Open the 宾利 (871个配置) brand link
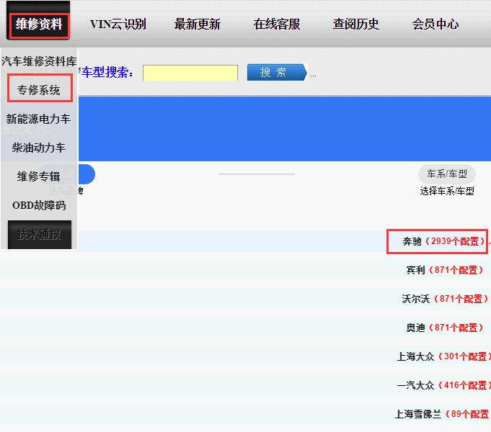491x432 pixels. point(445,270)
